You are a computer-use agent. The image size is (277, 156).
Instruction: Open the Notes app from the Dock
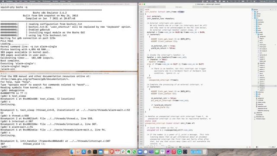pyautogui.click(x=106, y=152)
